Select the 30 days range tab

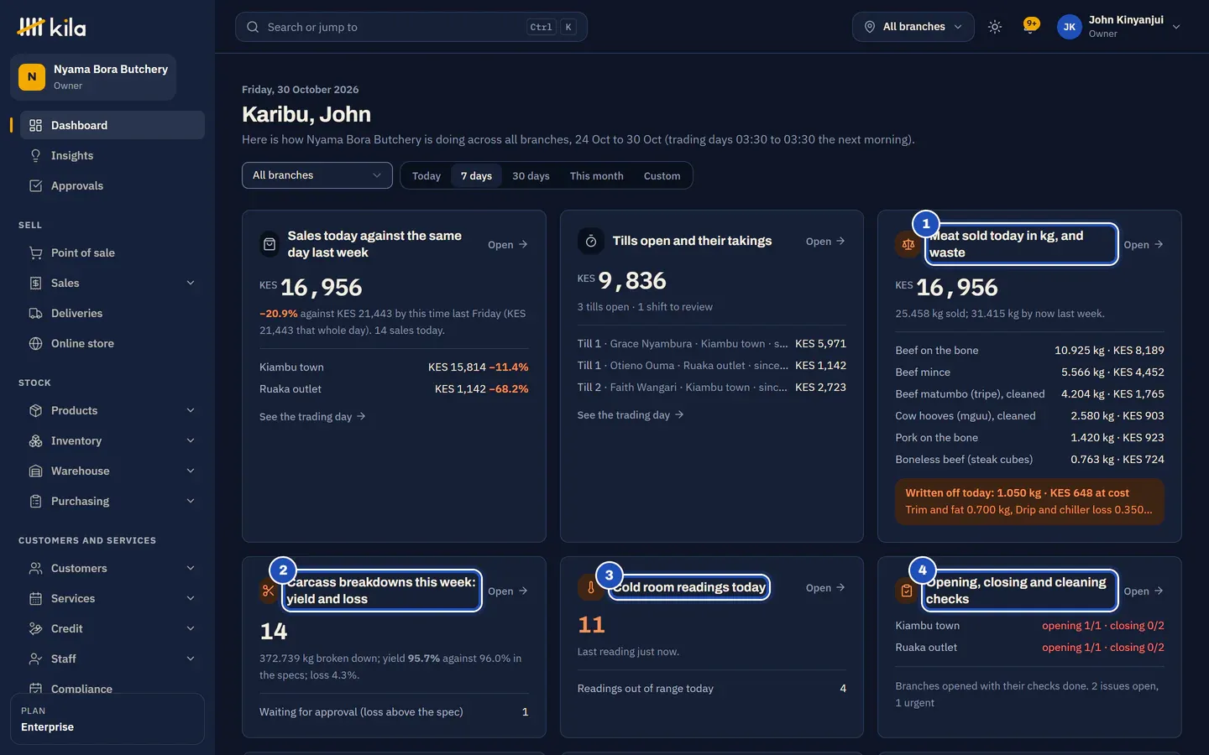click(x=531, y=175)
